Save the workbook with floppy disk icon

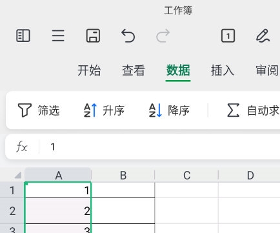[93, 35]
